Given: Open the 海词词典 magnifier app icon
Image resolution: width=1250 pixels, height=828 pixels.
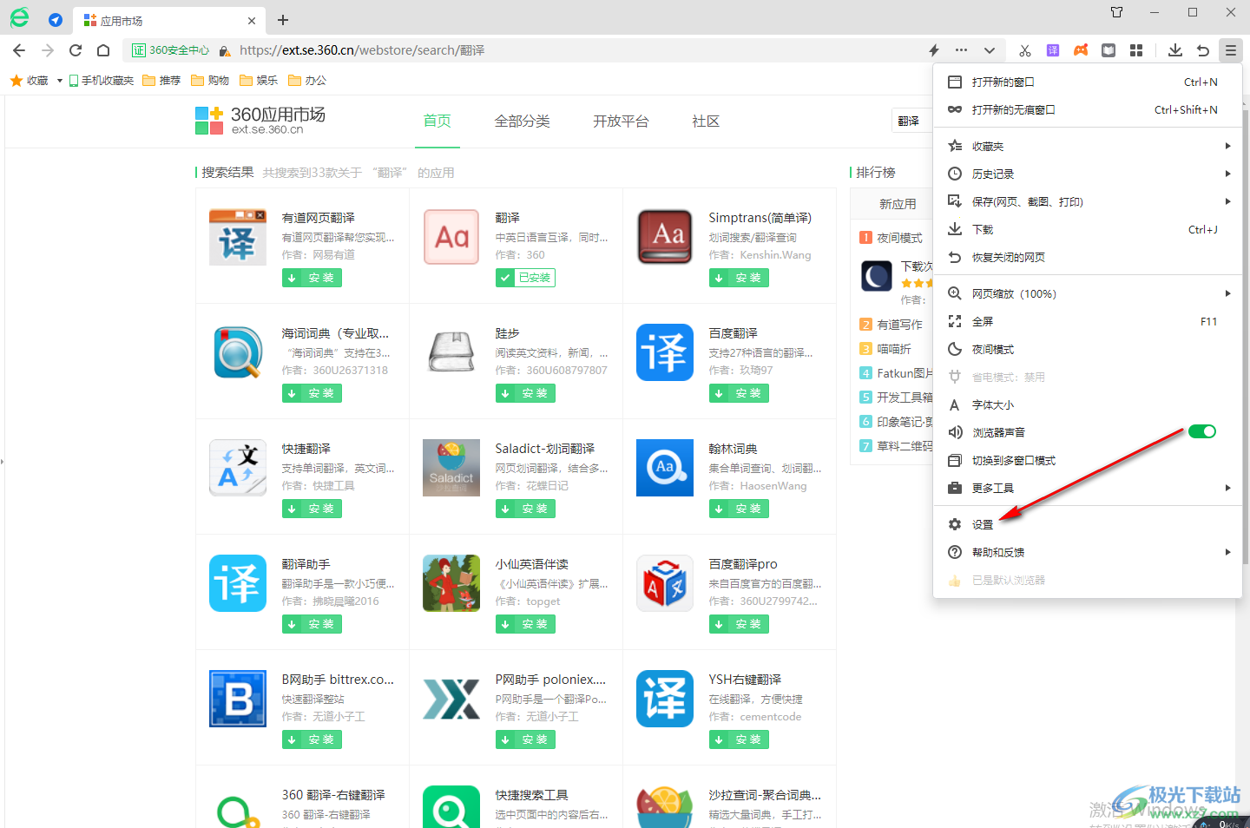Looking at the screenshot, I should click(238, 352).
